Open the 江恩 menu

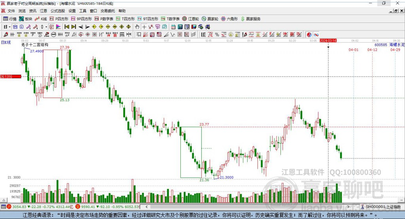[x=44, y=11]
